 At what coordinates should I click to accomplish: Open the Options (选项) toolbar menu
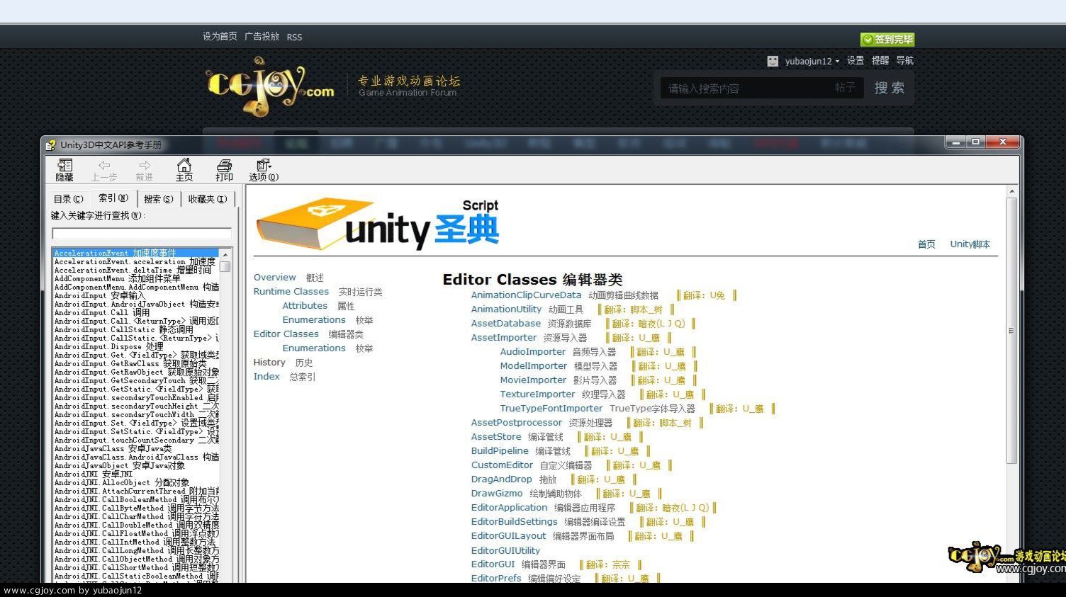(x=264, y=170)
